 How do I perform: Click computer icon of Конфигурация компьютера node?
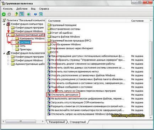(x=8, y=24)
